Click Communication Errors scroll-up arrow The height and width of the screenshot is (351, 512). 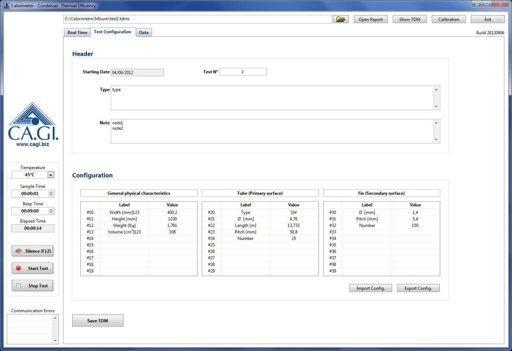click(x=55, y=318)
